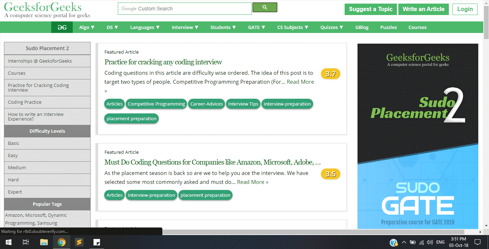The height and width of the screenshot is (249, 489).
Task: Select the Expert difficulty level
Action: click(47, 192)
